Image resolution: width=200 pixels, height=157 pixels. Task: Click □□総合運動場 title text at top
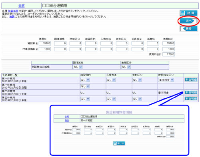54,6
